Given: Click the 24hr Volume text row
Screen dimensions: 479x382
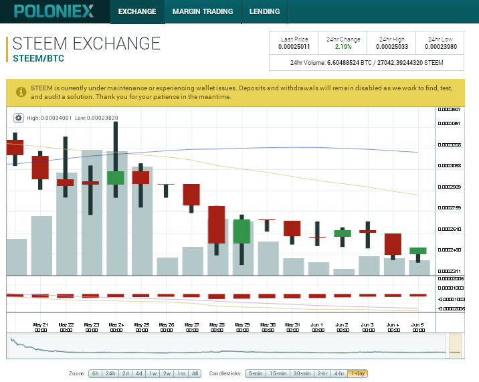Looking at the screenshot, I should click(367, 63).
